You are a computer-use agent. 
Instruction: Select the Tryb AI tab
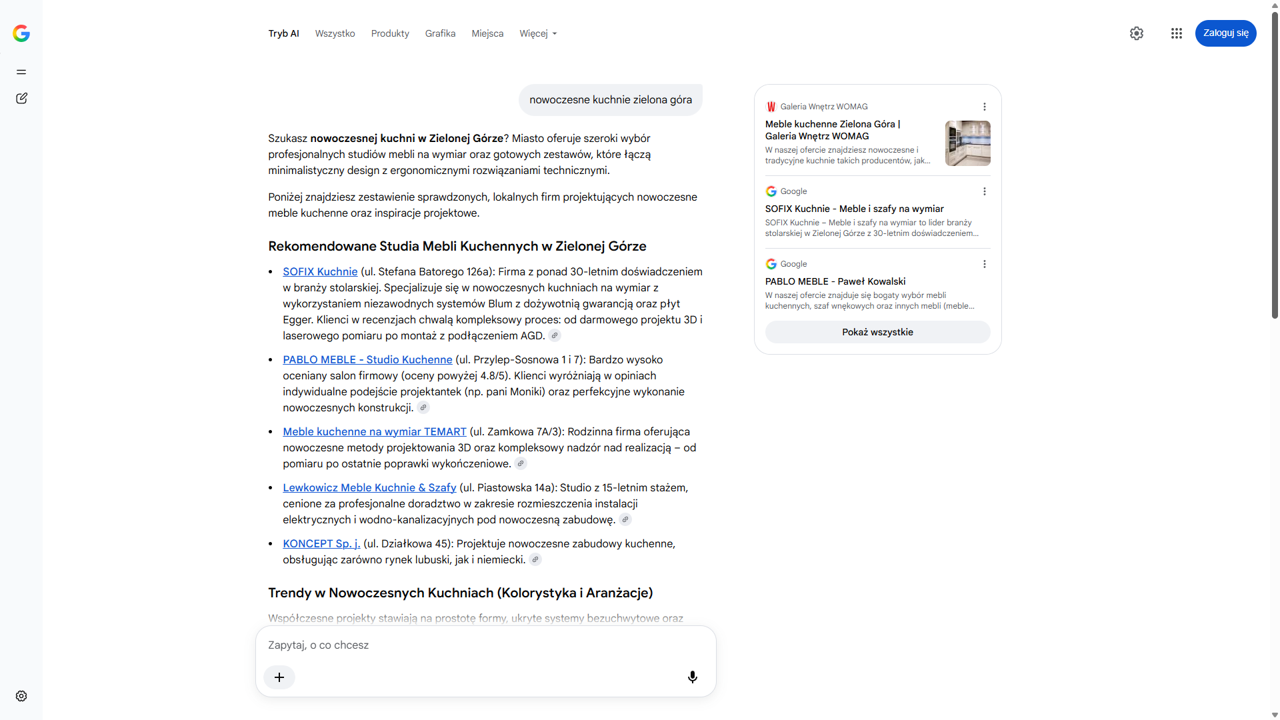tap(283, 33)
